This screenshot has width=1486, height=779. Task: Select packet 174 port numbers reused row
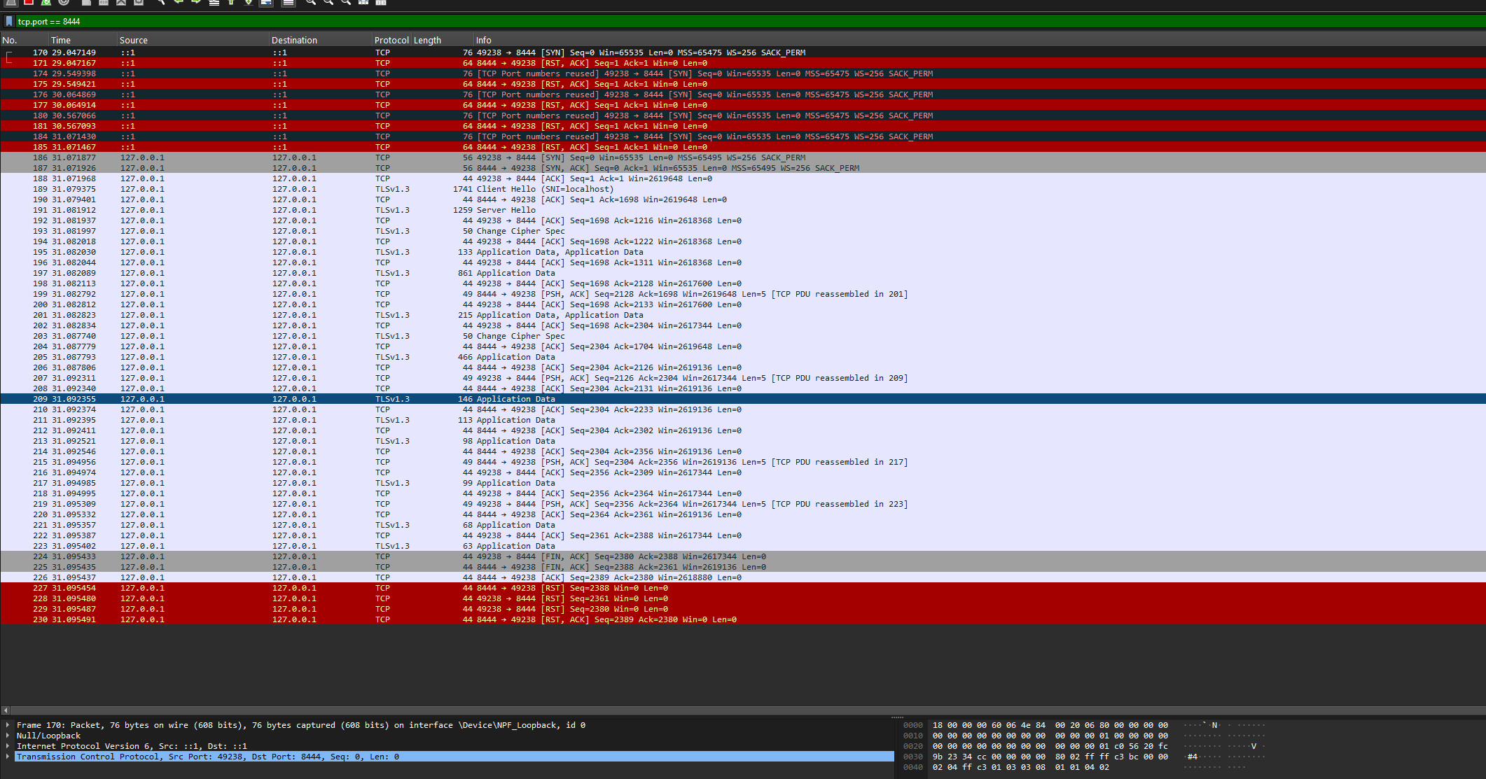(743, 73)
